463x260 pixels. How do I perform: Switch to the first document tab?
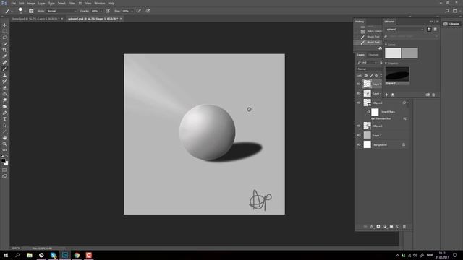tap(36, 19)
